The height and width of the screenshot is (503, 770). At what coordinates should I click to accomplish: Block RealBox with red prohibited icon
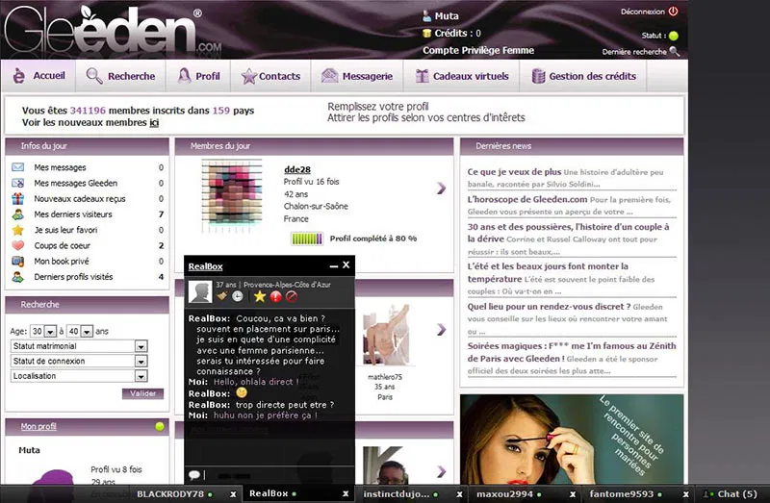pyautogui.click(x=292, y=296)
